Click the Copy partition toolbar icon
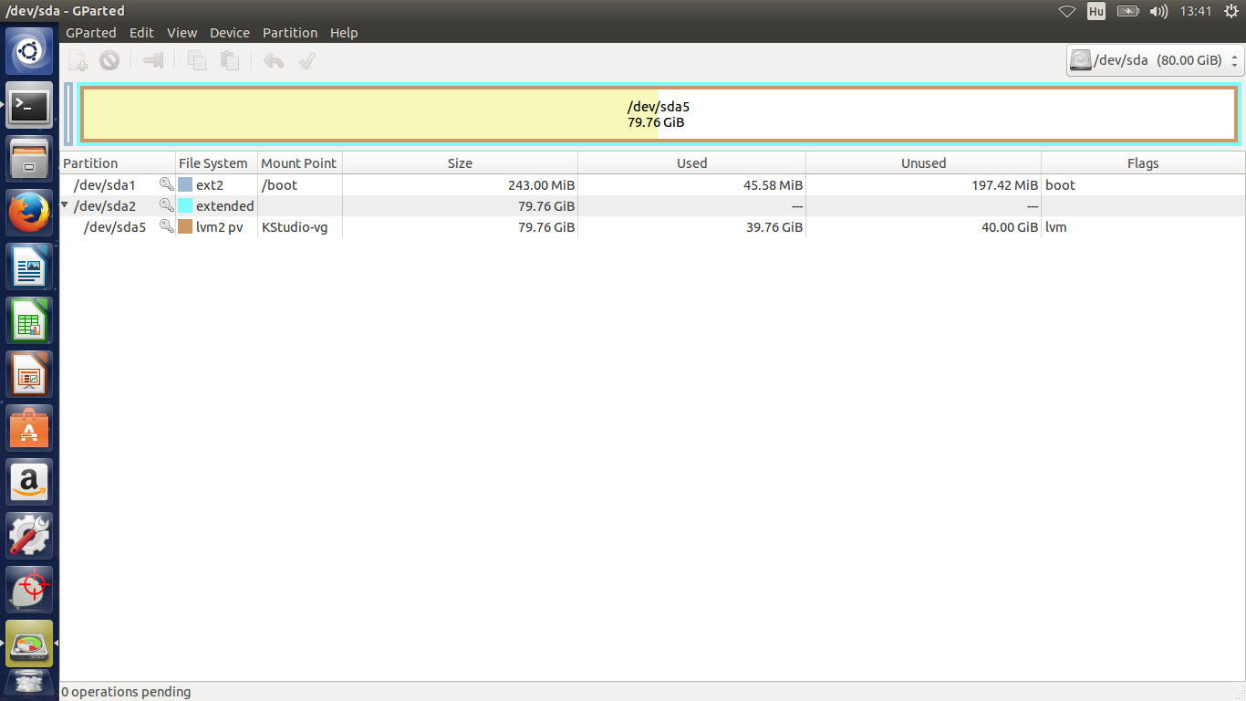 [x=197, y=60]
